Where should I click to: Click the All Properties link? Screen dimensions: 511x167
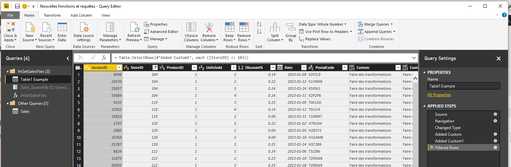click(439, 95)
